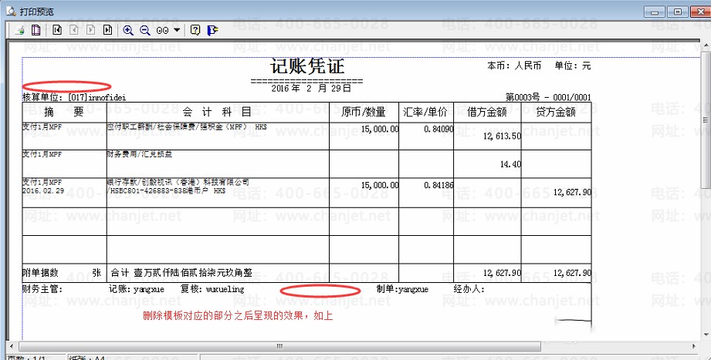
Task: Zoom out with the minus magnifier
Action: [x=145, y=30]
